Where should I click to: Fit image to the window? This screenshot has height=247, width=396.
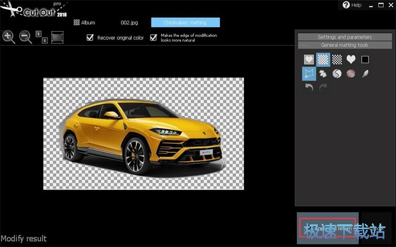pyautogui.click(x=58, y=37)
